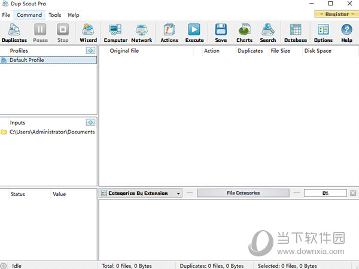Click the Stop toolbar button
The image size is (359, 269).
(x=63, y=33)
